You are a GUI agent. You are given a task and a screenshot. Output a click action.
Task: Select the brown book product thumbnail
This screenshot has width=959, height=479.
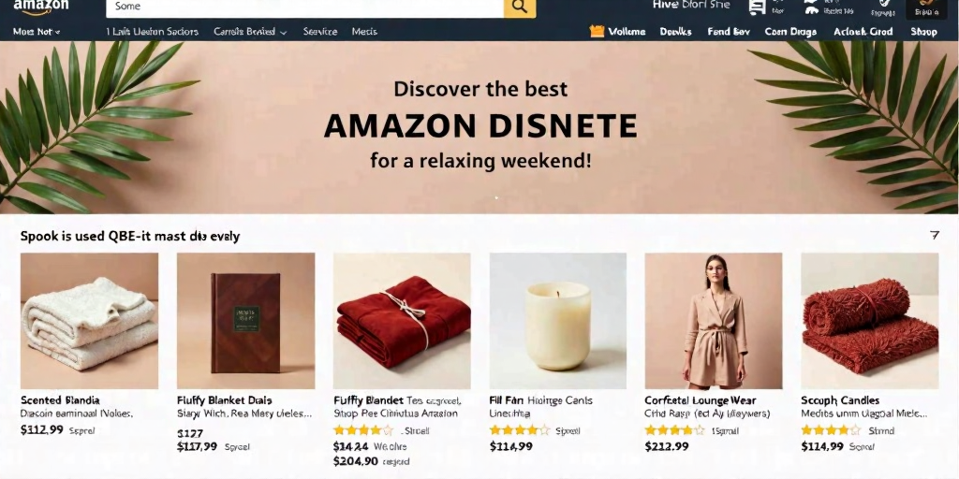click(x=246, y=321)
